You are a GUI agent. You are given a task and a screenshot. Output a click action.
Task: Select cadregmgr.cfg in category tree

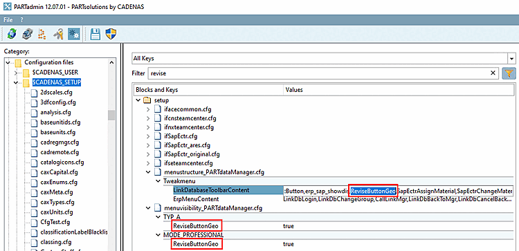pos(55,142)
